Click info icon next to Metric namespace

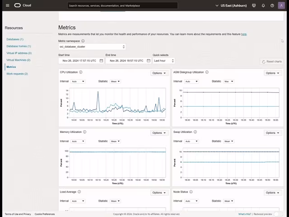(x=83, y=41)
